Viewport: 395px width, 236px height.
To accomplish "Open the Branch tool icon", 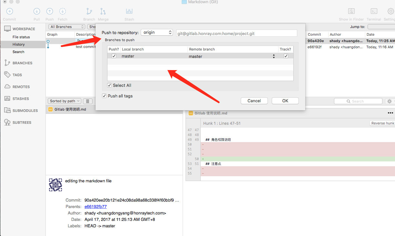I will click(x=89, y=12).
